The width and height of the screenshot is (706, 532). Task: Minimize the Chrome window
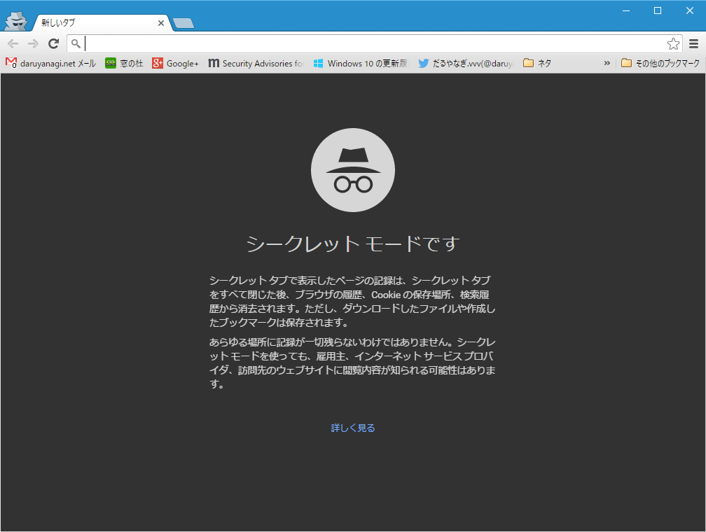click(626, 10)
